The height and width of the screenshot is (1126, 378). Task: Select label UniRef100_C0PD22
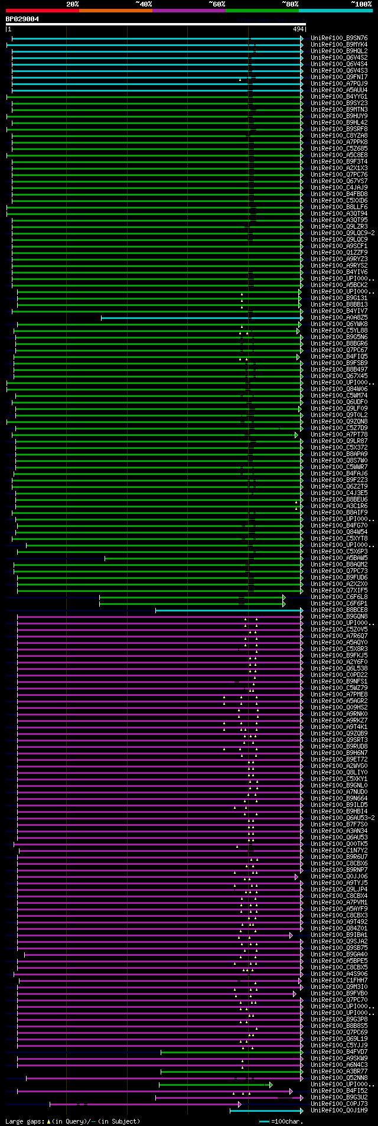(339, 675)
